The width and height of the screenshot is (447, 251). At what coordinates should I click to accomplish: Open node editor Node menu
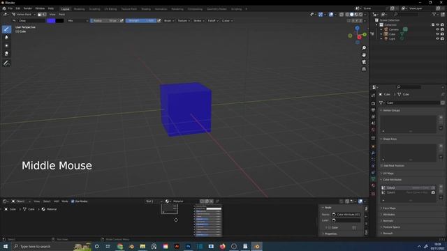click(65, 201)
